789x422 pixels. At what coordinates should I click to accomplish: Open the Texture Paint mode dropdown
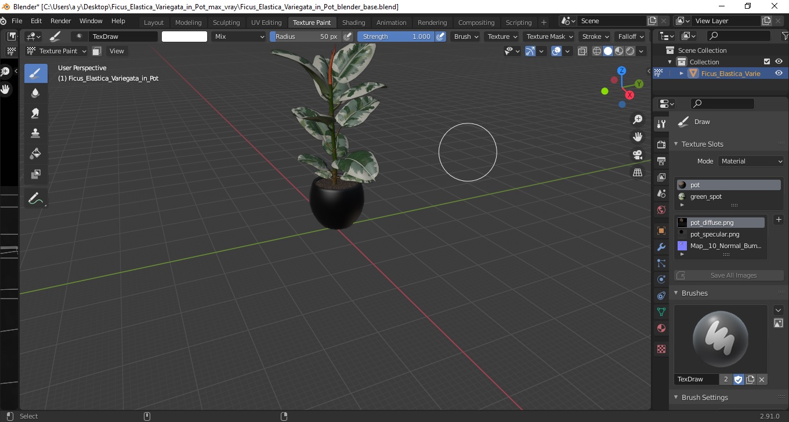pyautogui.click(x=56, y=51)
